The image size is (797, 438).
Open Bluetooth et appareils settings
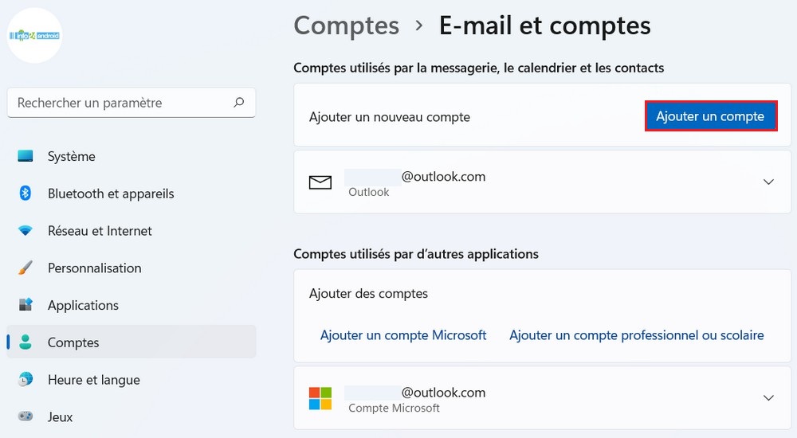[x=111, y=194]
